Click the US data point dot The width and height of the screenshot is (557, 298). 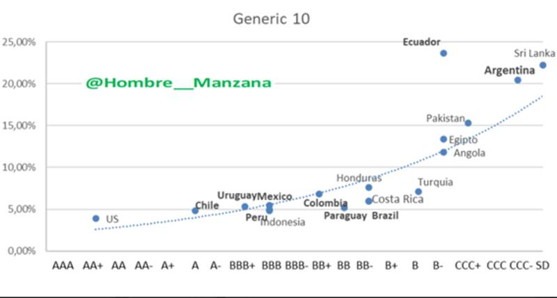tap(96, 218)
